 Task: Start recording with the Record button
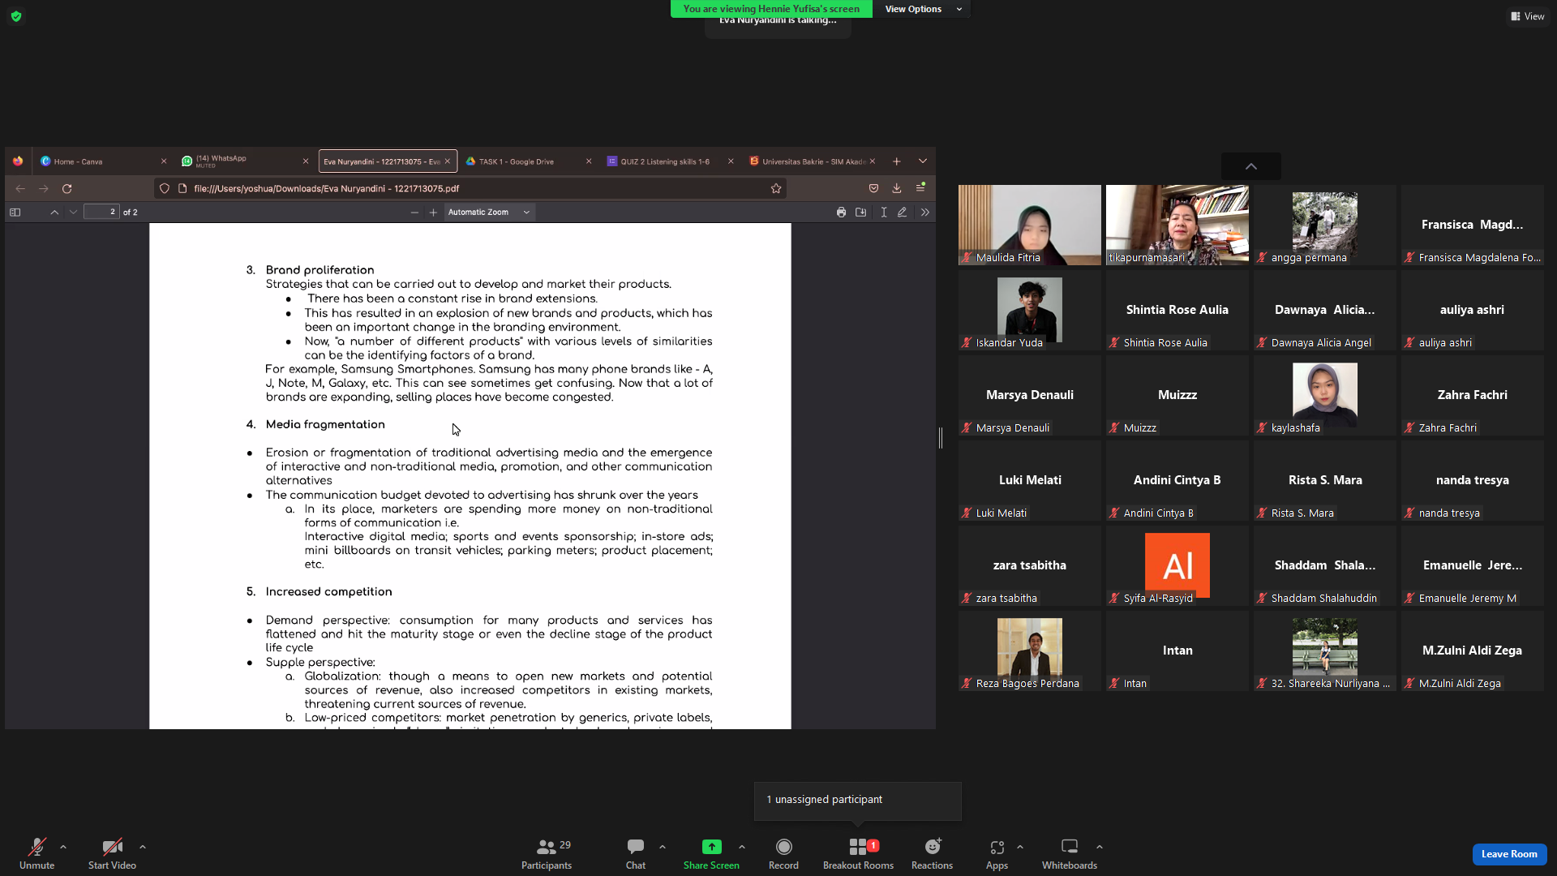(783, 853)
